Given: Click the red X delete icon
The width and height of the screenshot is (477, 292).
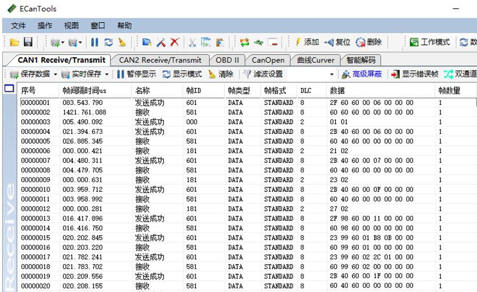Looking at the screenshot, I should (x=175, y=42).
